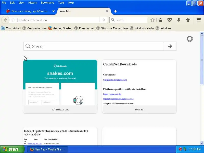Open the Free Hotmail bookmark
Screen dimensions: 204x153
click(x=84, y=28)
